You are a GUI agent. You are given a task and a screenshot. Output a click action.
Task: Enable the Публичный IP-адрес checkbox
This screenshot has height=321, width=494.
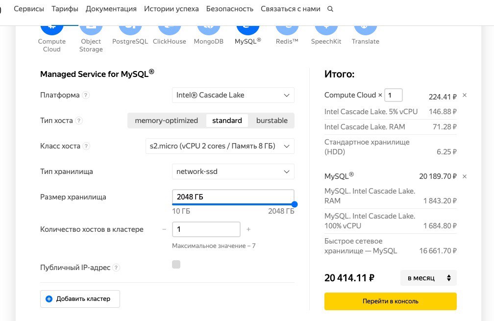click(176, 264)
